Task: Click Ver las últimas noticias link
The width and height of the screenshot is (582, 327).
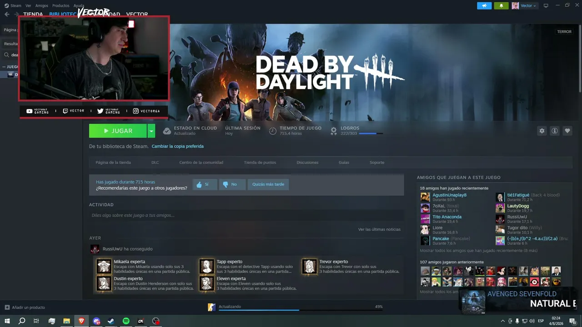Action: (x=379, y=229)
